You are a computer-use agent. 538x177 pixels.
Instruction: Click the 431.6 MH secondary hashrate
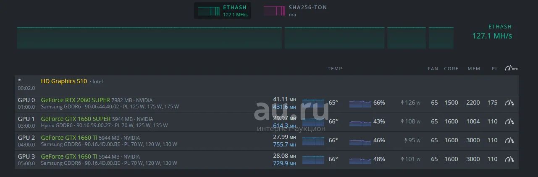pyautogui.click(x=284, y=107)
